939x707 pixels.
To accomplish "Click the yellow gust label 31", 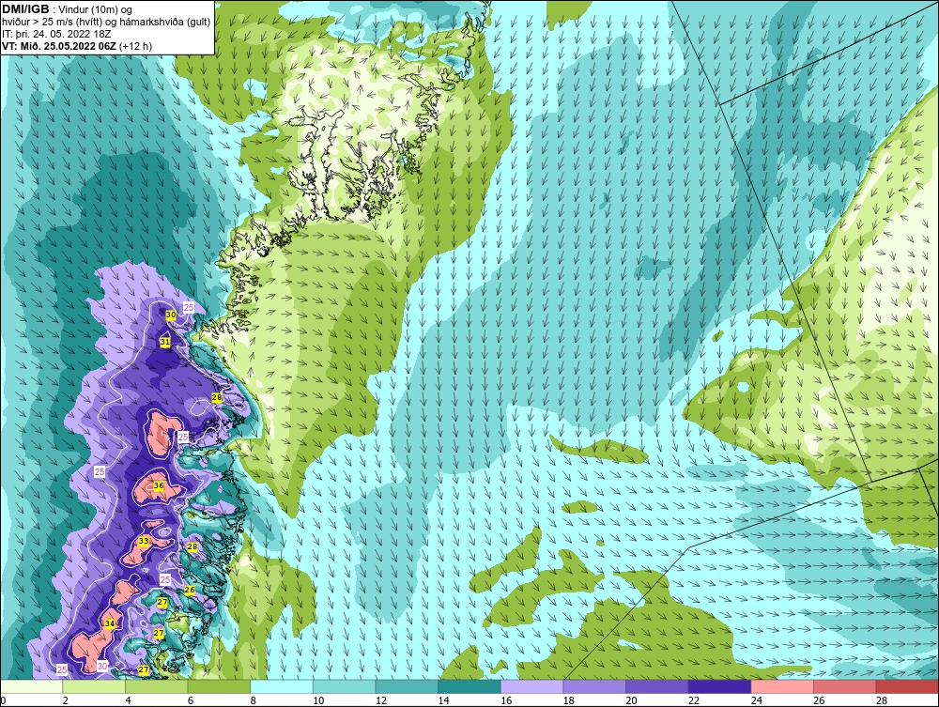I will [x=165, y=342].
